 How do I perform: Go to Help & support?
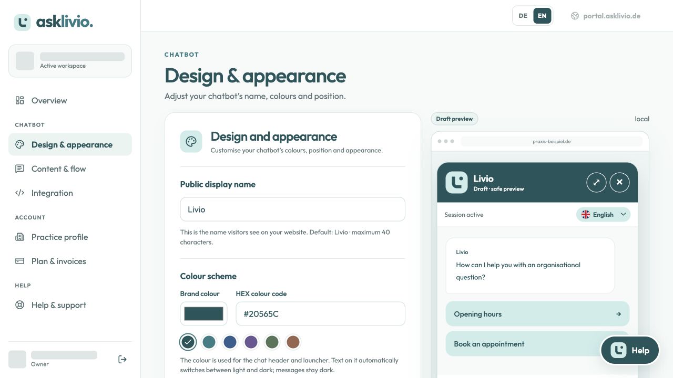pos(70,305)
